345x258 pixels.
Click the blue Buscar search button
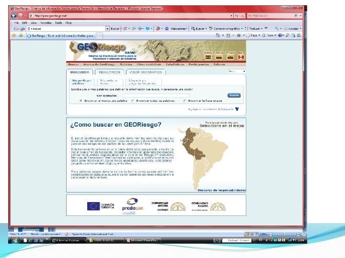(234, 95)
